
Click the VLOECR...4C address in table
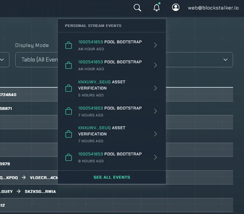pyautogui.click(x=44, y=178)
